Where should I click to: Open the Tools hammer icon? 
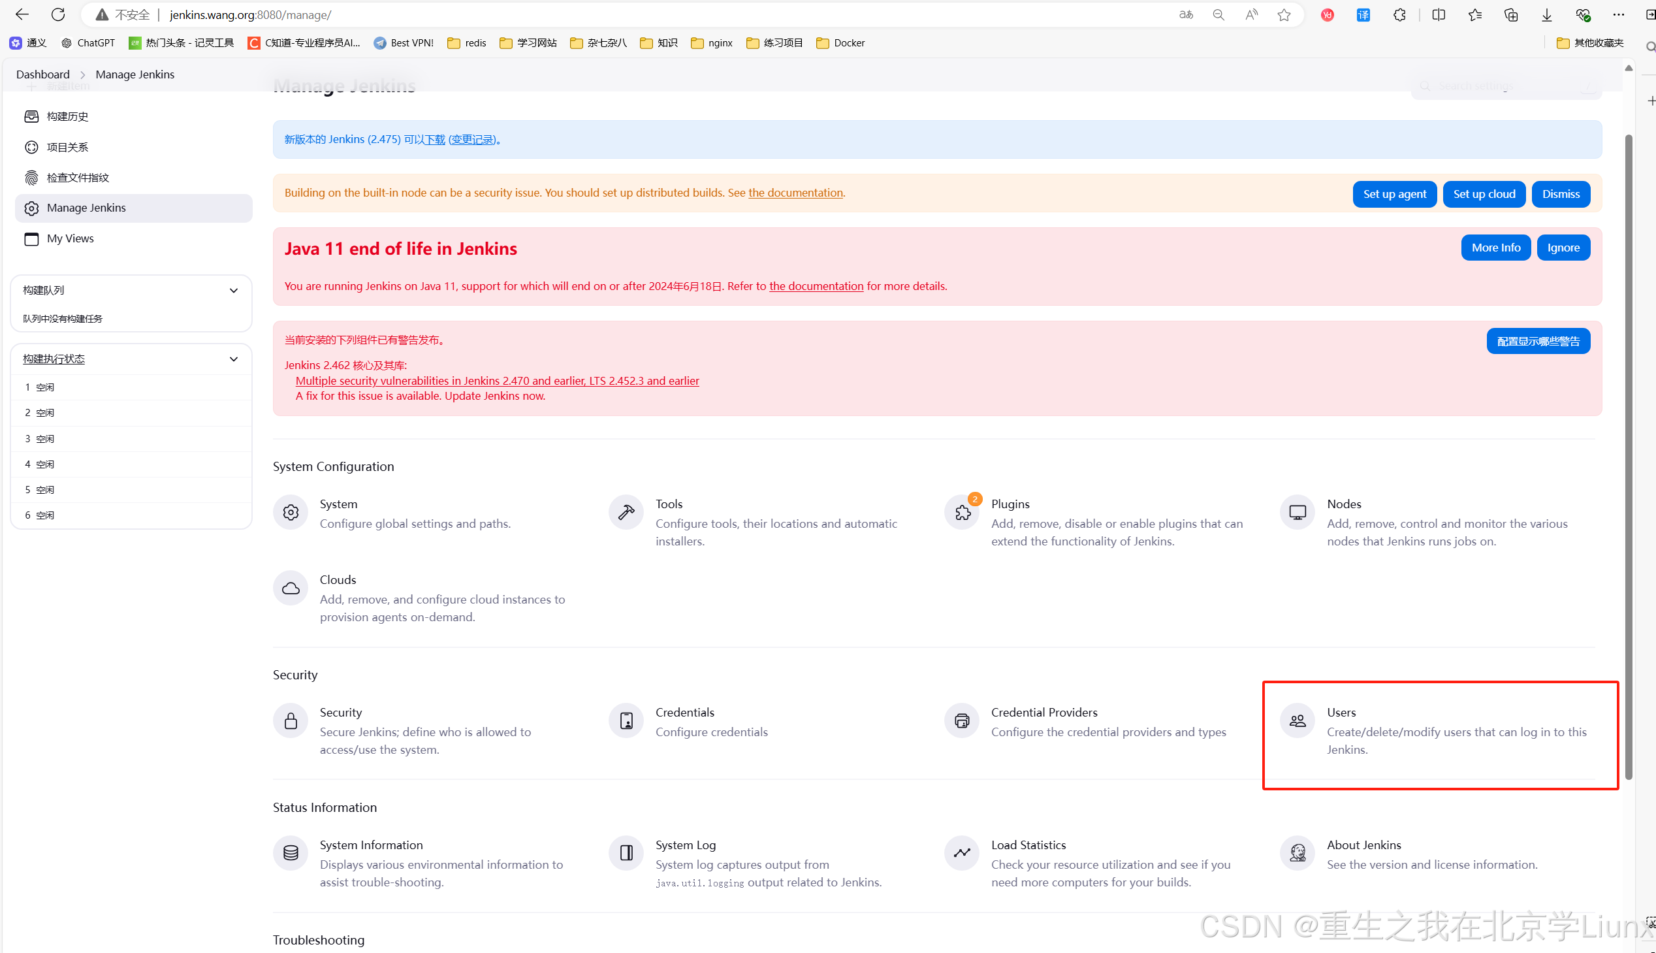click(x=626, y=512)
